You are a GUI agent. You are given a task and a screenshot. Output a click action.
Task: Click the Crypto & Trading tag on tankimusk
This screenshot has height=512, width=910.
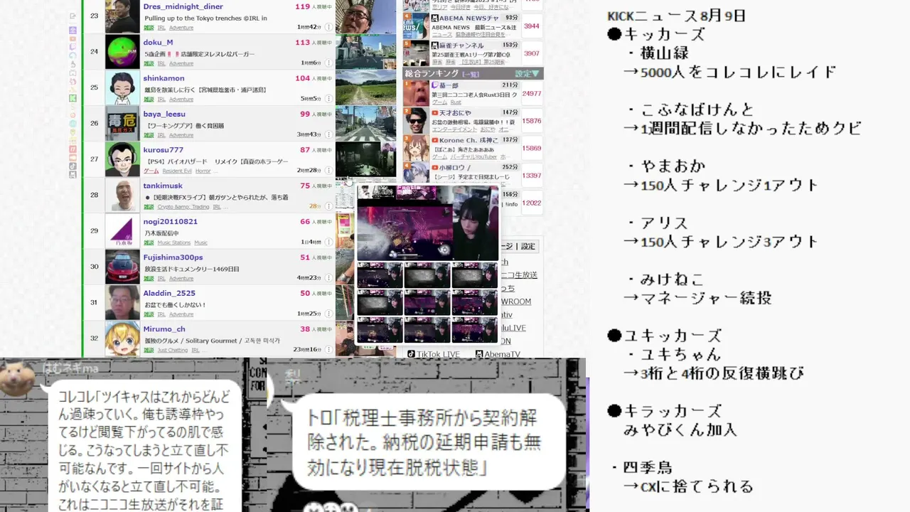click(183, 207)
